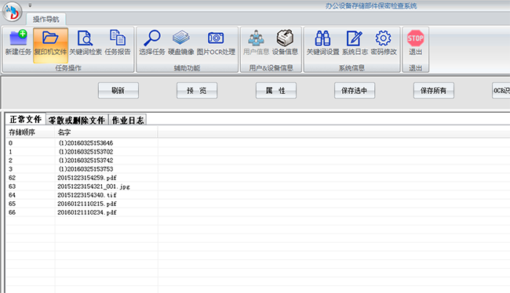Screen dimensions: 510x293
Task: Select file row 20151223154259.pdf
Action: point(82,178)
